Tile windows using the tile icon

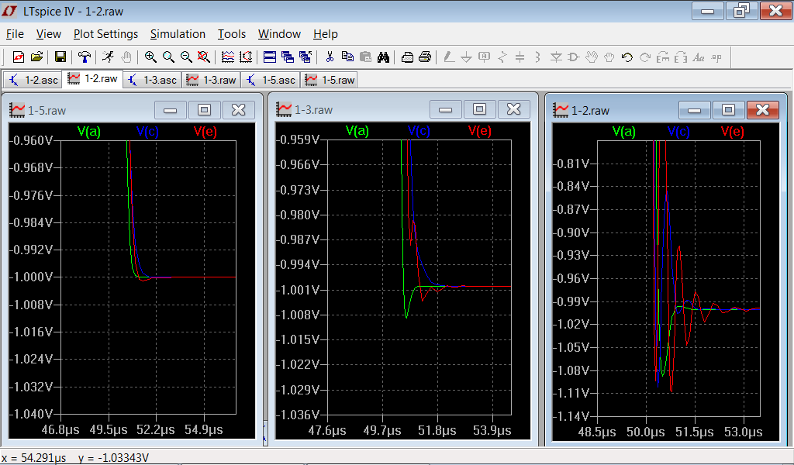270,57
